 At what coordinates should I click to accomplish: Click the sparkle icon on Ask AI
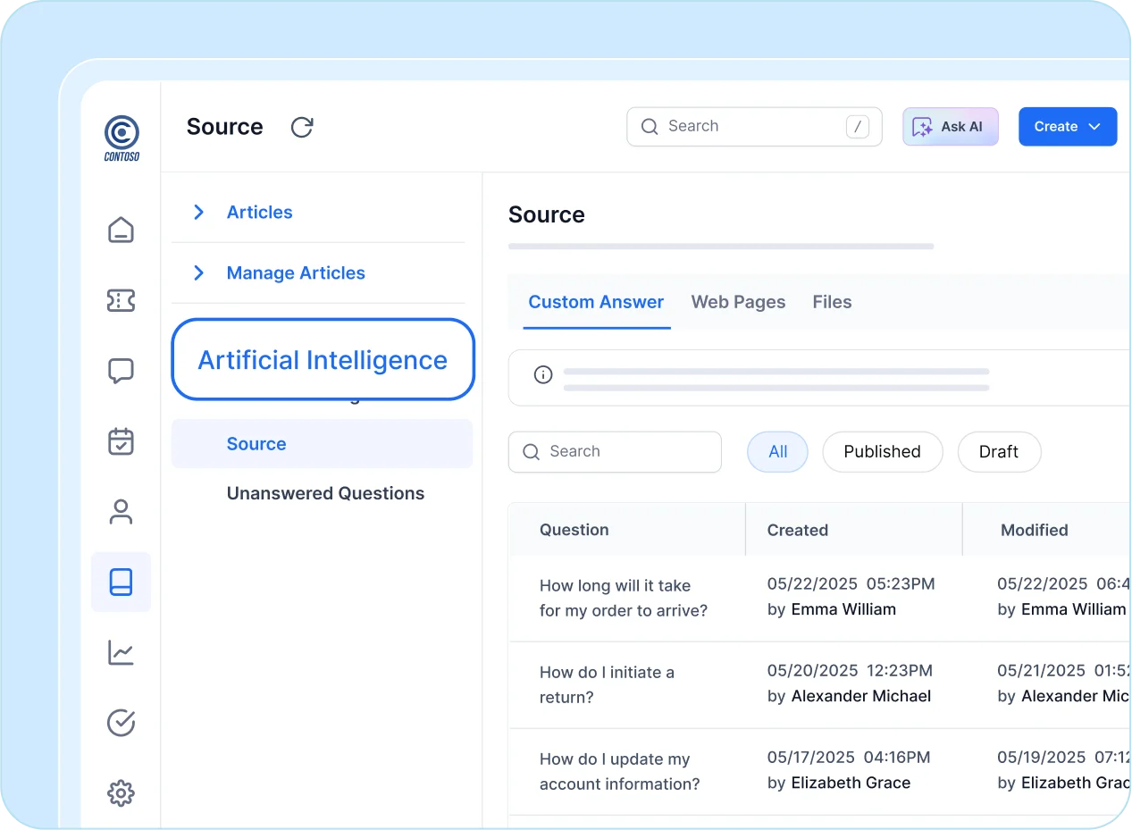922,127
